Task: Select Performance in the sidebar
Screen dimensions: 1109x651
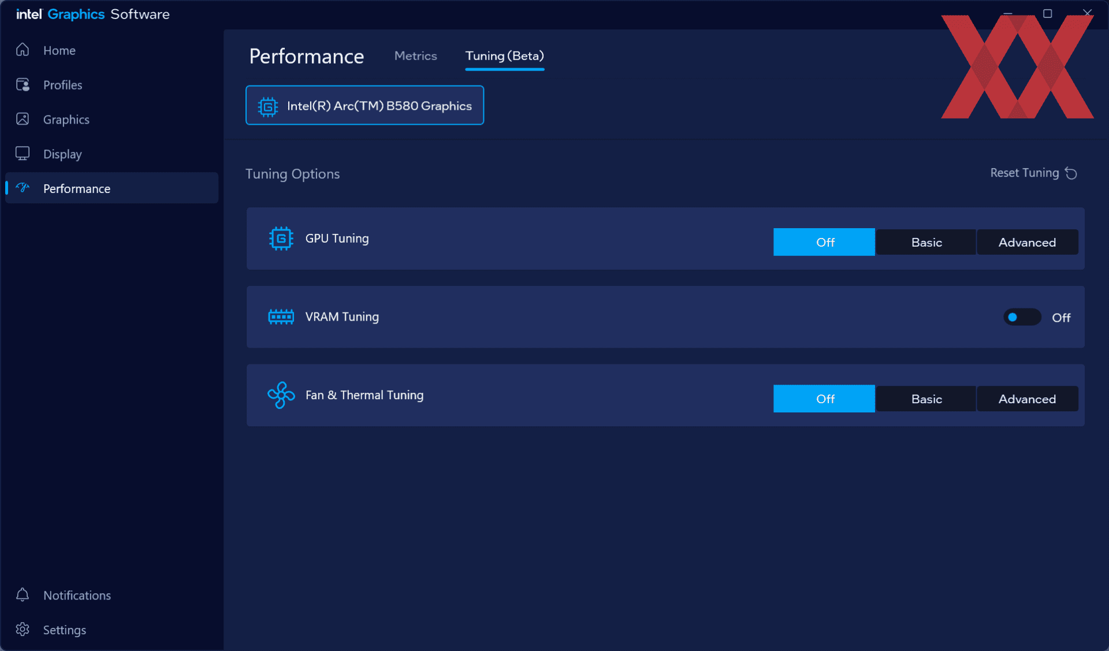Action: coord(112,188)
